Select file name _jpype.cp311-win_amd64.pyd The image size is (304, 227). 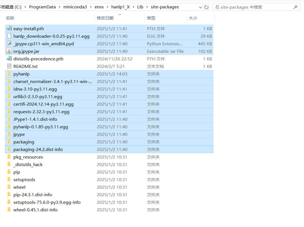click(x=44, y=44)
